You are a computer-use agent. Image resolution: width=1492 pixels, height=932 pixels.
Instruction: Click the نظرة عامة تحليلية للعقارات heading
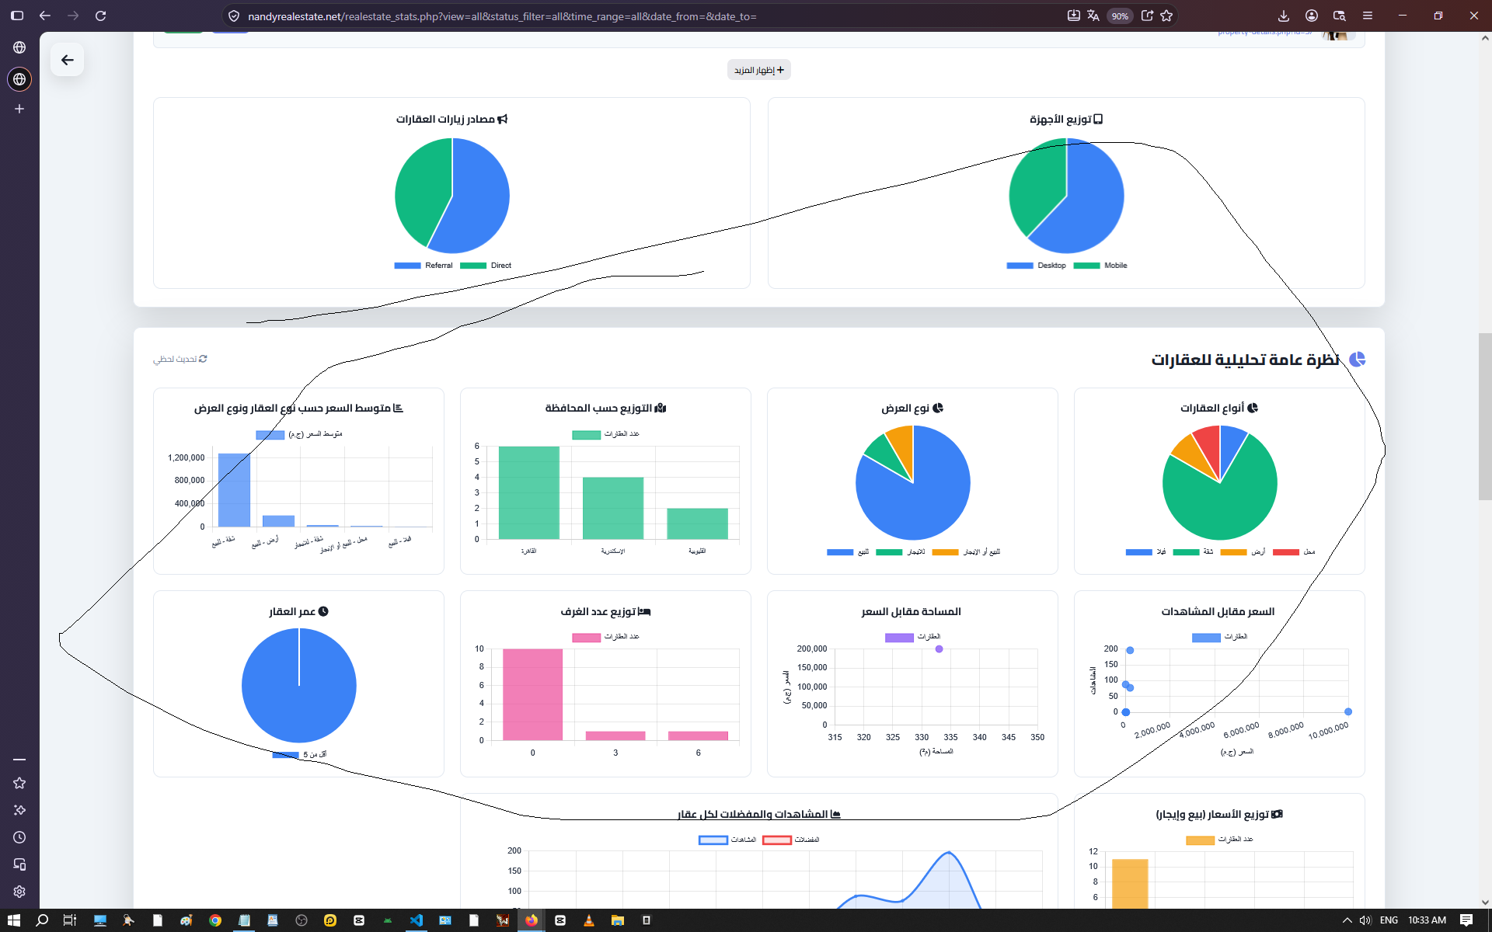1246,360
